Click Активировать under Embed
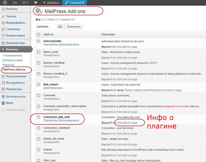The width and height of the screenshot is (206, 162). pyautogui.click(x=51, y=153)
